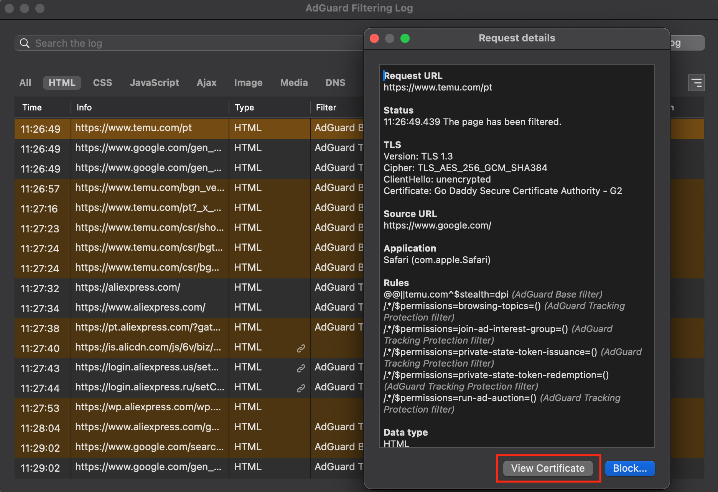Click the run-ad-auction permissions rule
The image size is (718, 492).
point(460,398)
